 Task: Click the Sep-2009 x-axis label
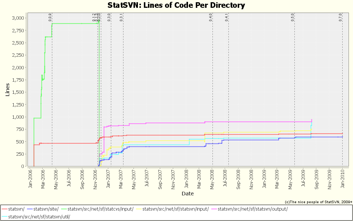316,179
